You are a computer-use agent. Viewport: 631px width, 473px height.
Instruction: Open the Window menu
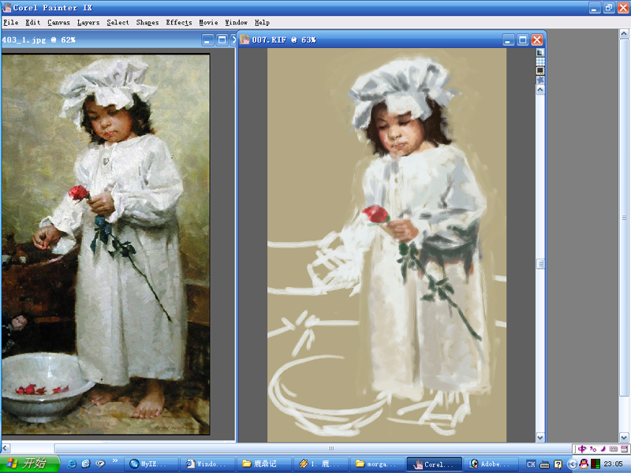click(236, 23)
